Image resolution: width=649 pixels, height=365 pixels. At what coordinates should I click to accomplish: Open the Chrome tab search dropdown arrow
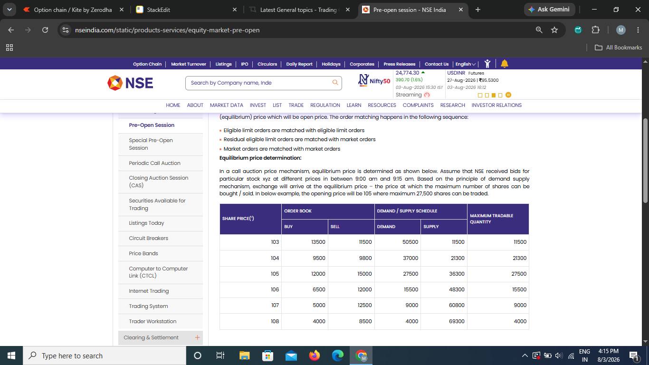coord(9,10)
